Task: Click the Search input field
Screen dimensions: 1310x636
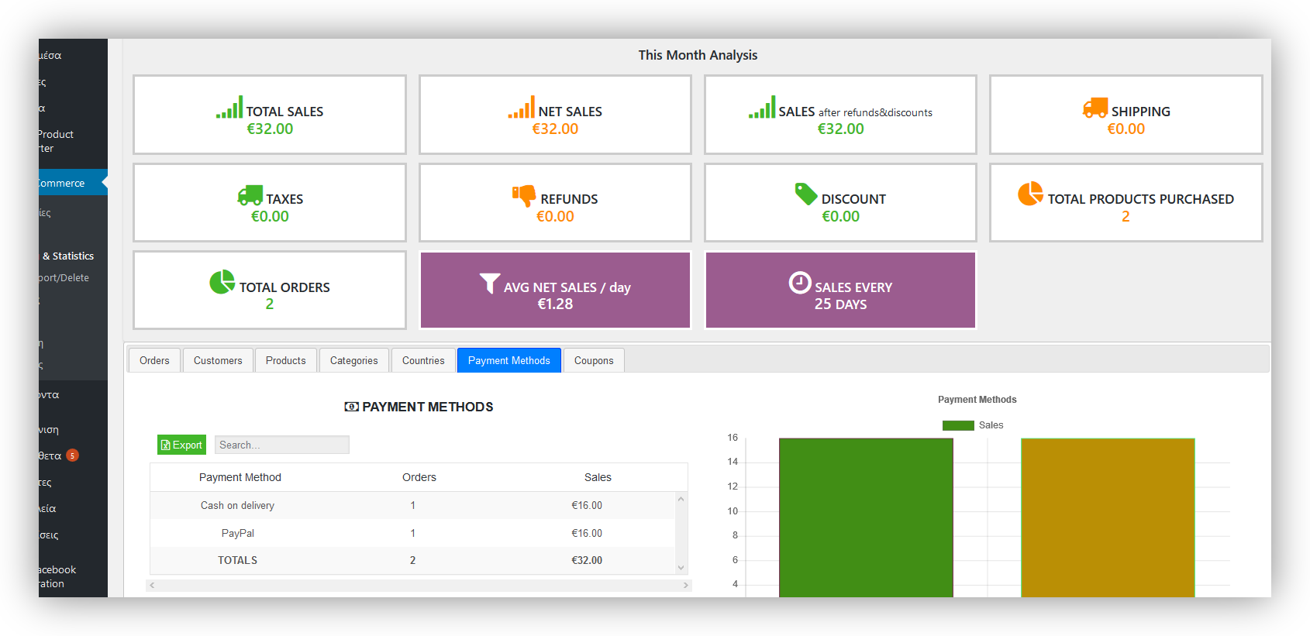Action: (281, 445)
